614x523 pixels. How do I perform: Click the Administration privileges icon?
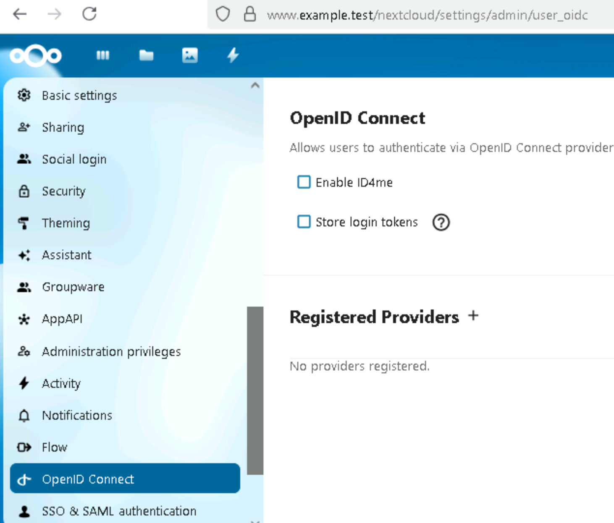pyautogui.click(x=24, y=351)
